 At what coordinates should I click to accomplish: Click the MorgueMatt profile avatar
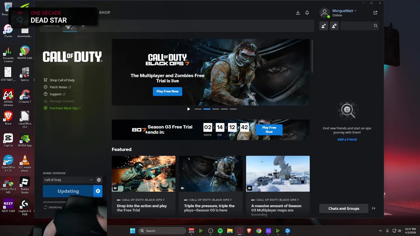(x=325, y=13)
